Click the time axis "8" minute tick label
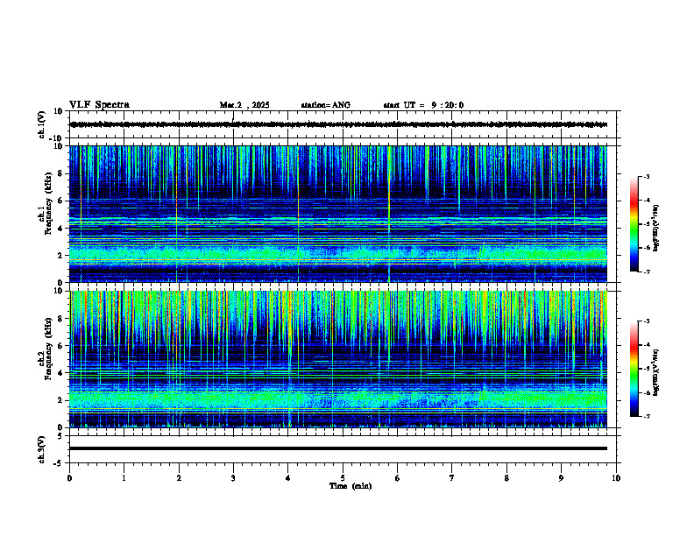This screenshot has width=694, height=536. click(506, 478)
